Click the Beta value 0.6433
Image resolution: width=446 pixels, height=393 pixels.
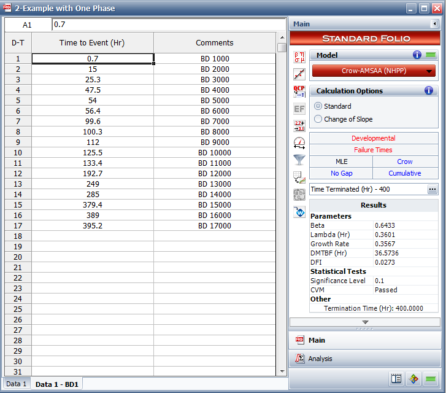point(385,225)
